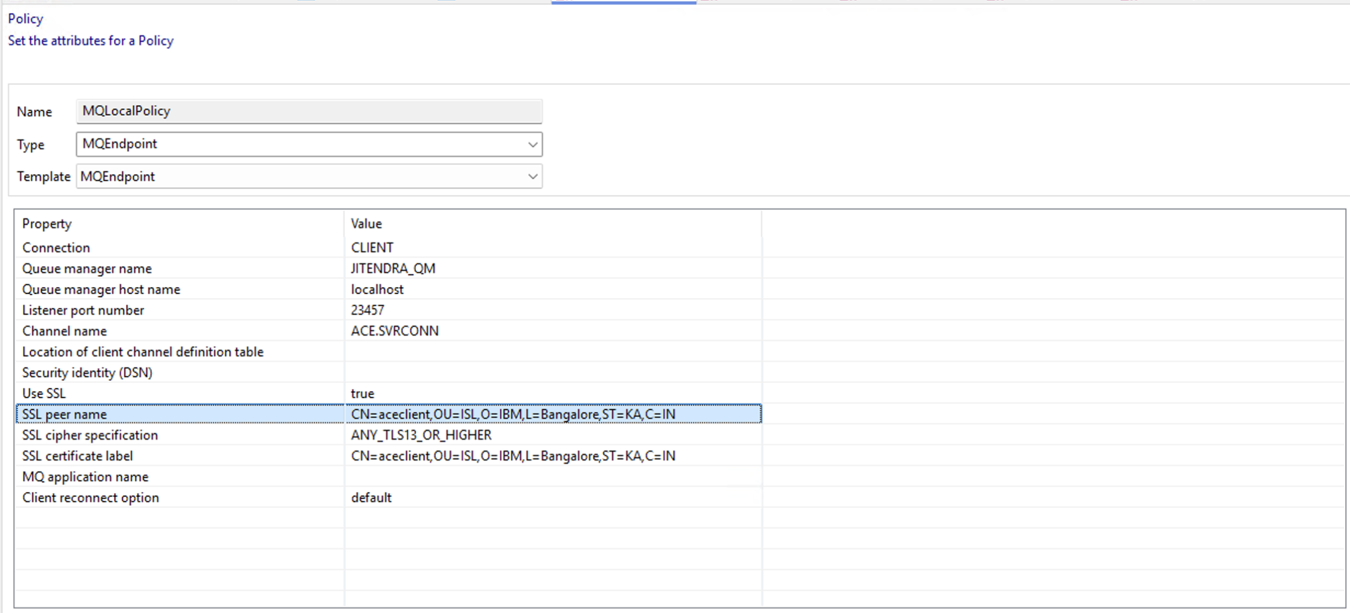This screenshot has width=1350, height=613.
Task: Click empty client channel definition table value
Action: pyautogui.click(x=551, y=352)
